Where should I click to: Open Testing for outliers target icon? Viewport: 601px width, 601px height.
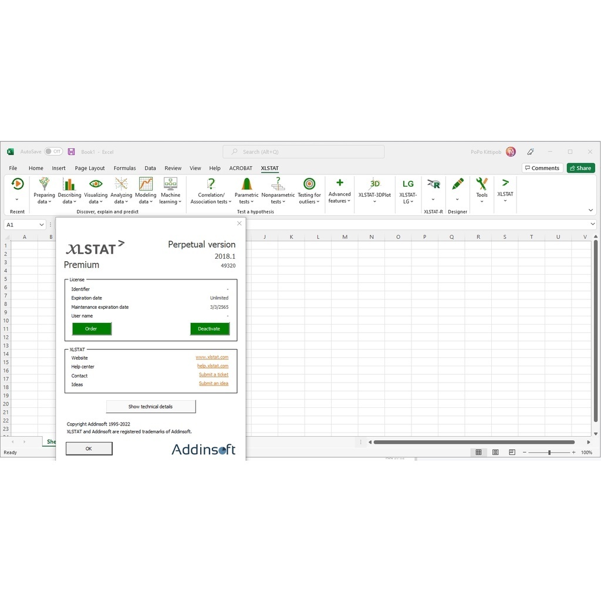pos(309,184)
